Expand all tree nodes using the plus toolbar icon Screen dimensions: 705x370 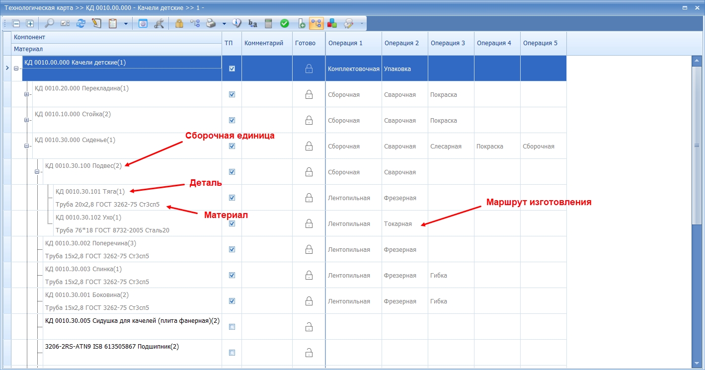30,23
